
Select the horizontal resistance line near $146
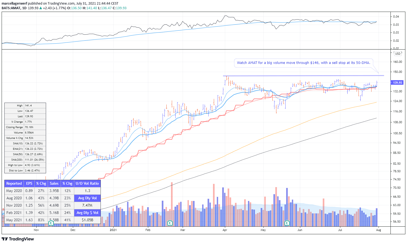tap(303, 76)
